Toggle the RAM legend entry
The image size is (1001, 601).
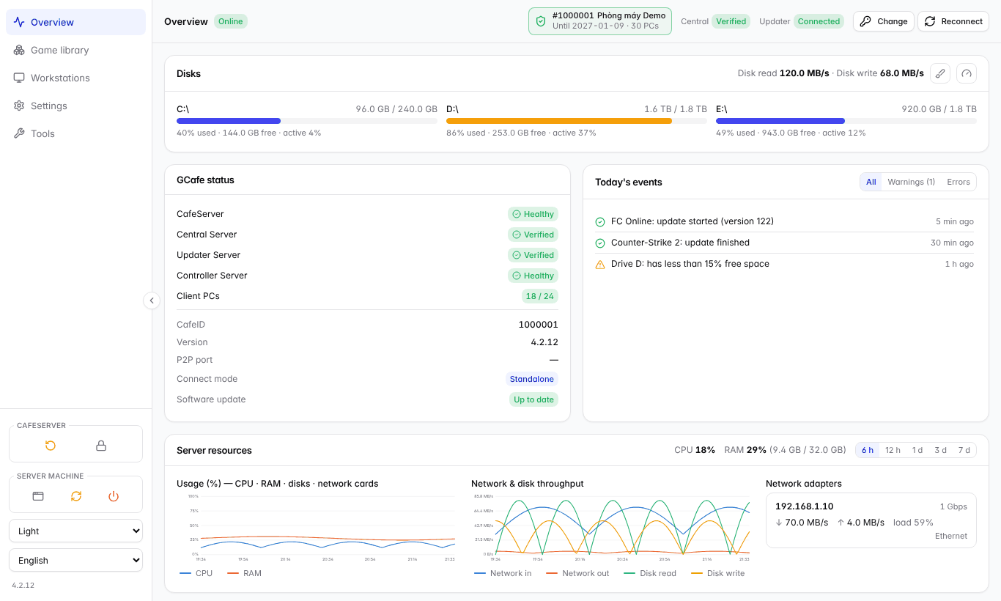244,573
